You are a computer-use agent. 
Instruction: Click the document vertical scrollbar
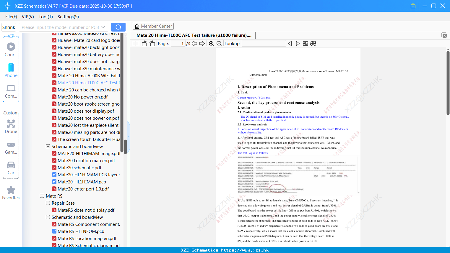(x=448, y=83)
